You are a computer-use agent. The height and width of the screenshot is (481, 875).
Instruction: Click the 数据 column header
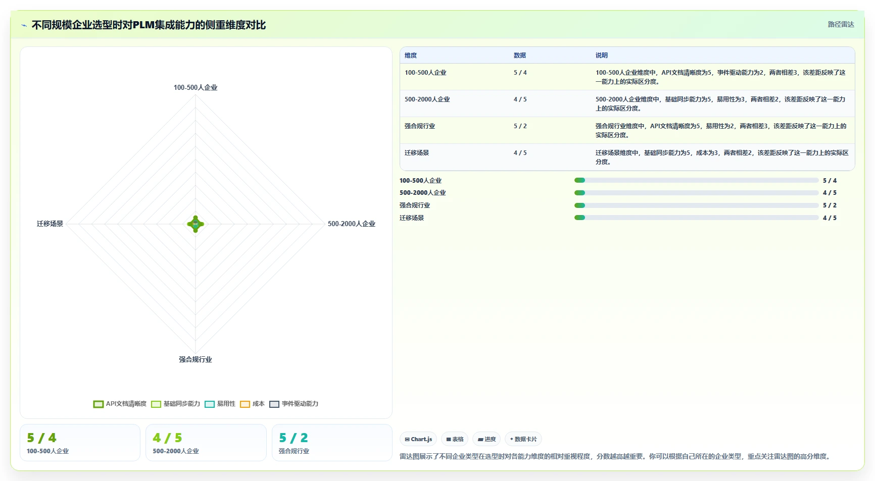coord(520,56)
